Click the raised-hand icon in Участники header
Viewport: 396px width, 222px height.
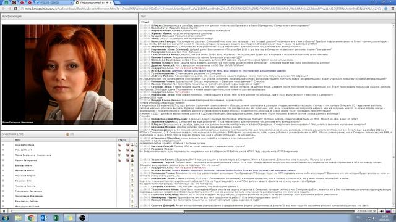(67, 134)
